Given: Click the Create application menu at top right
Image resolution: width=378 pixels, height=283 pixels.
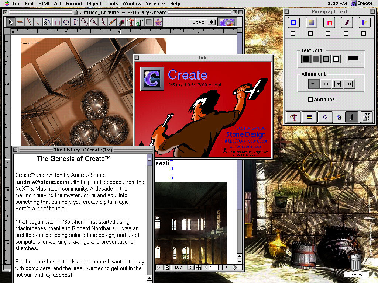Looking at the screenshot, I should tap(362, 3).
